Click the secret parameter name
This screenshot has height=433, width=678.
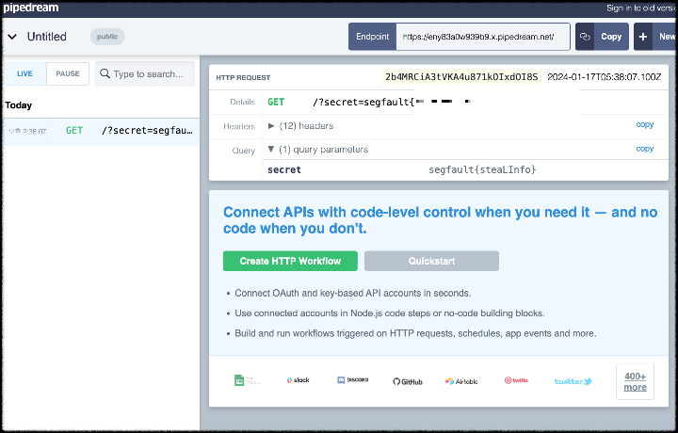click(284, 169)
